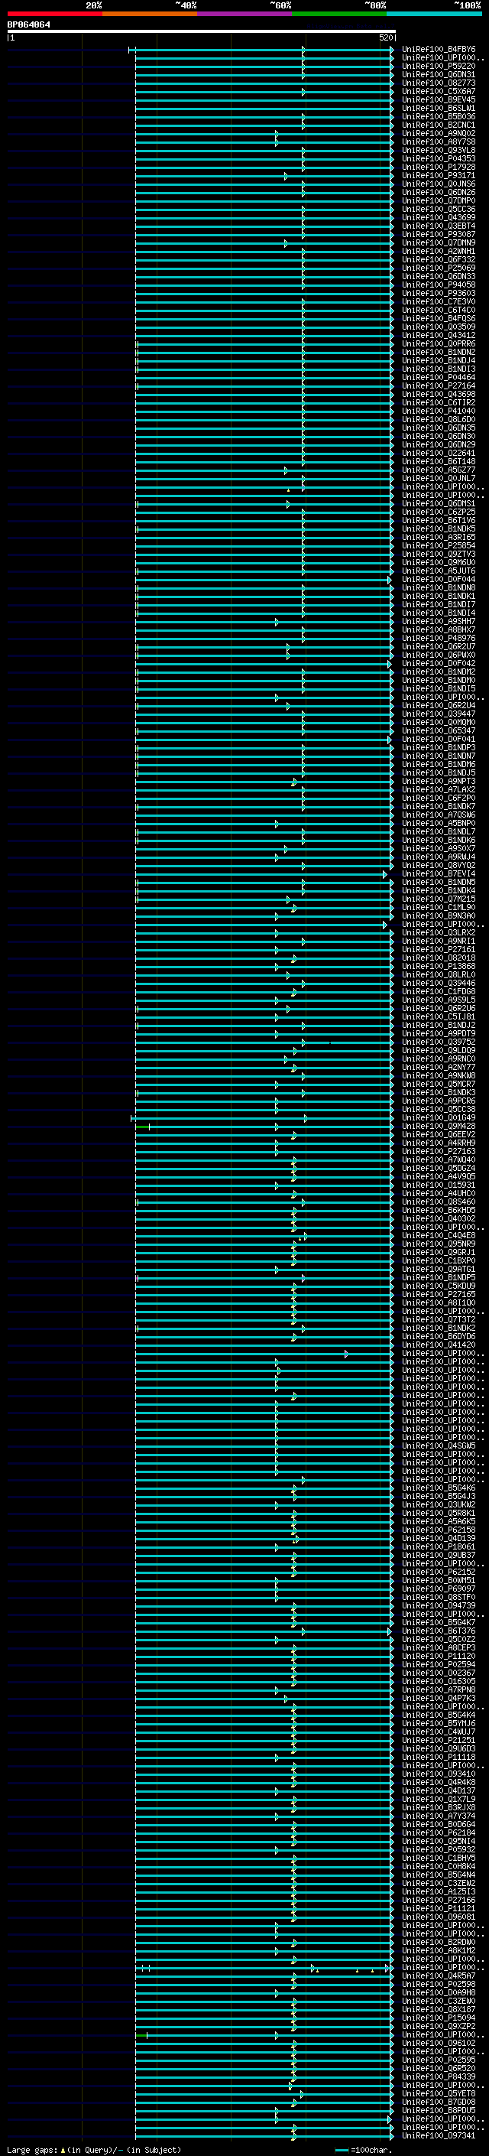
Task: Select hit label UniRef100_Q8VYQ2
Action: pyautogui.click(x=439, y=866)
